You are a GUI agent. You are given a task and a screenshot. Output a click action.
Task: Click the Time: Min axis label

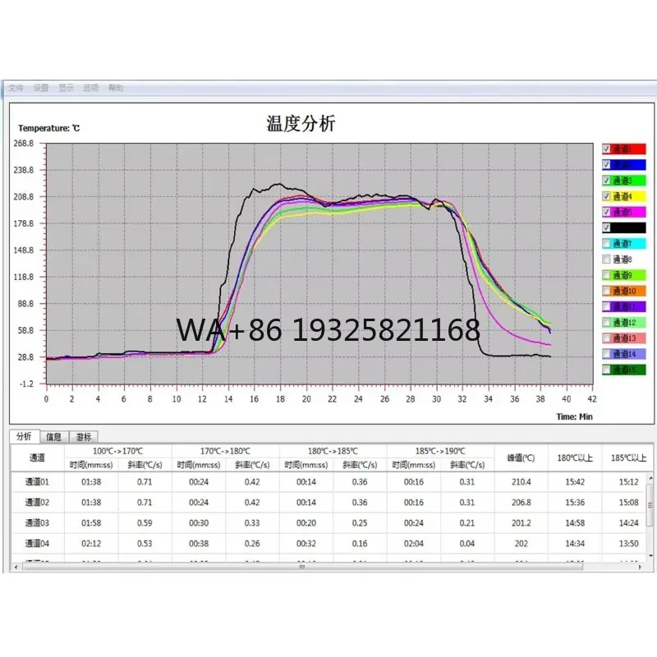point(574,416)
